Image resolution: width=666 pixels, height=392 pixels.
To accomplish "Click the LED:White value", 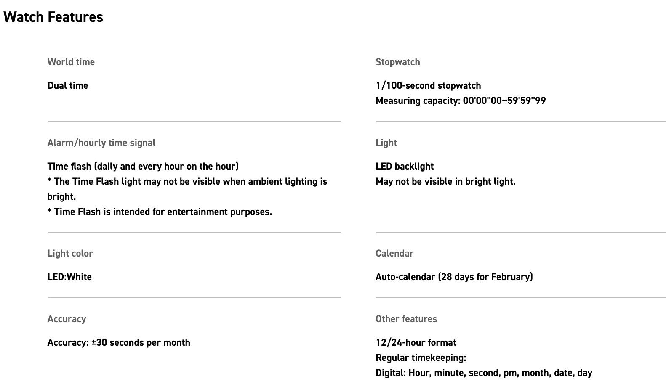I will (69, 277).
